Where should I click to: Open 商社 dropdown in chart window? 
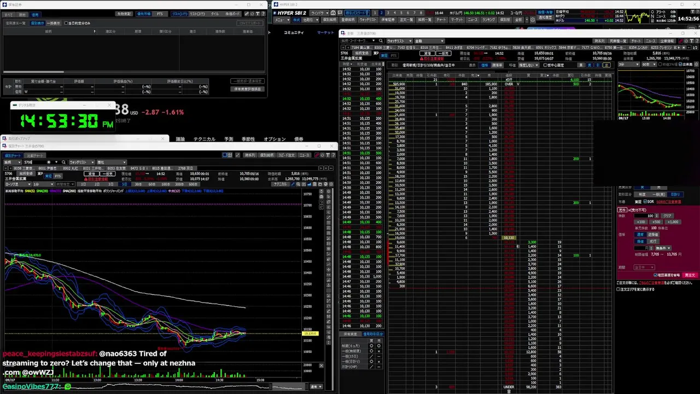[x=112, y=162]
